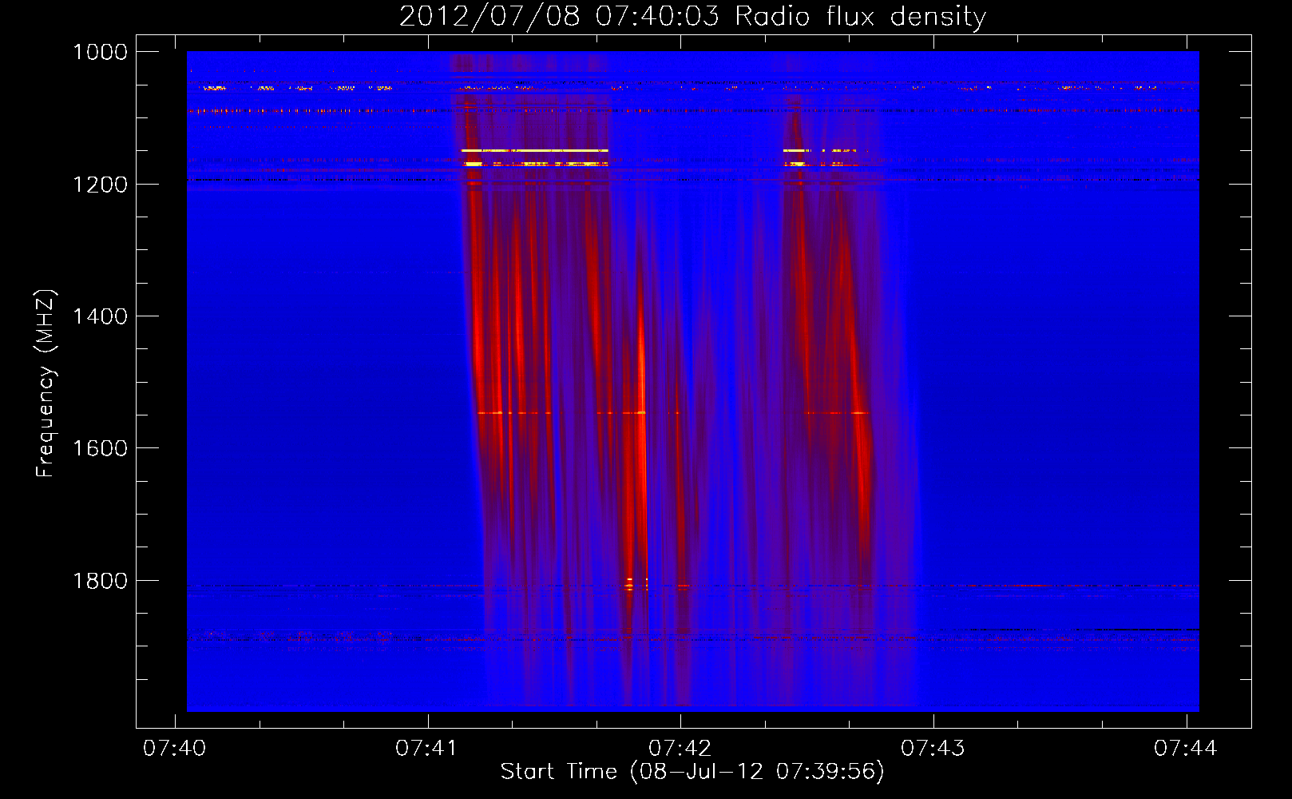Click the 1200 frequency tick label

(100, 185)
